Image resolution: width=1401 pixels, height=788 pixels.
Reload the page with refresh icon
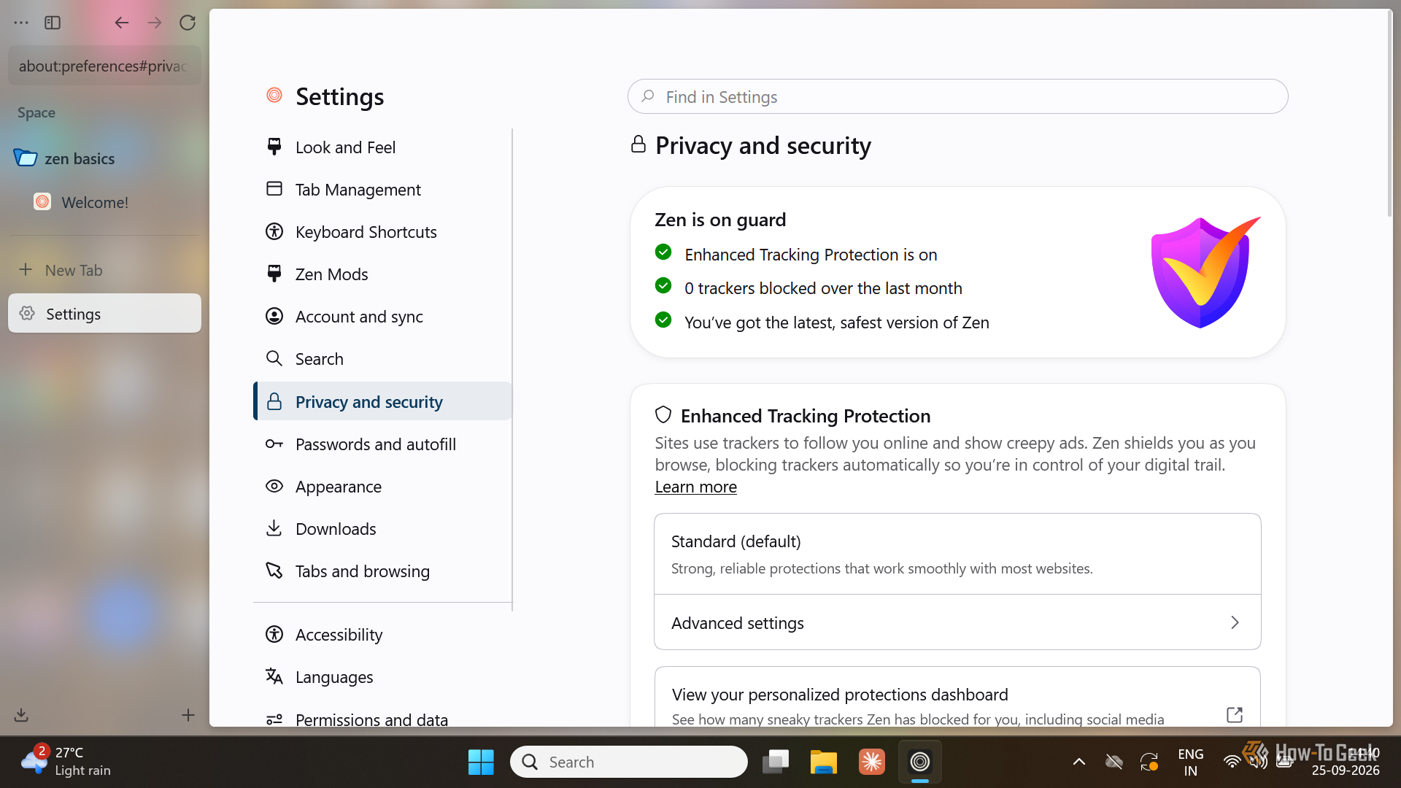coord(188,23)
